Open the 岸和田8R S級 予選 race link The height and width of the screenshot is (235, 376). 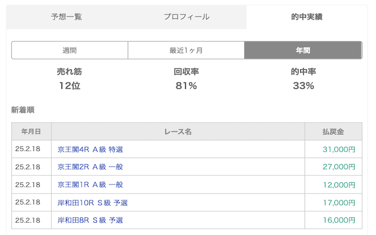[90, 220]
